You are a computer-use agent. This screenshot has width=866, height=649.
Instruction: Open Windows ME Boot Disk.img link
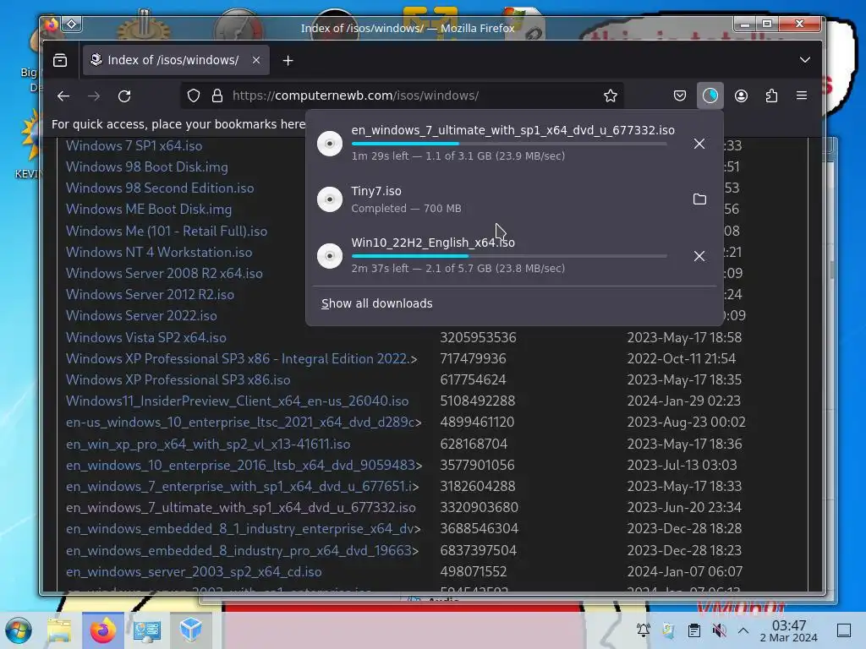pyautogui.click(x=149, y=210)
